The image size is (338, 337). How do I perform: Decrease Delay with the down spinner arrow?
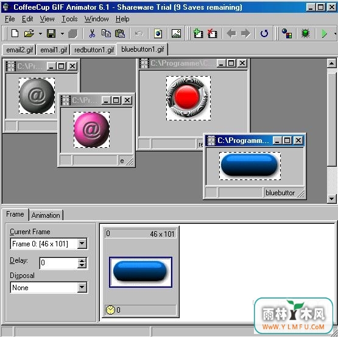82,265
